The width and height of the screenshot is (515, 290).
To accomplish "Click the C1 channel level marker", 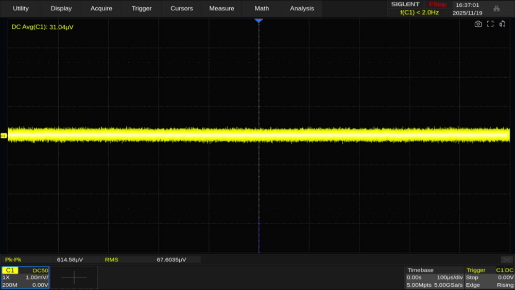I will [4, 136].
